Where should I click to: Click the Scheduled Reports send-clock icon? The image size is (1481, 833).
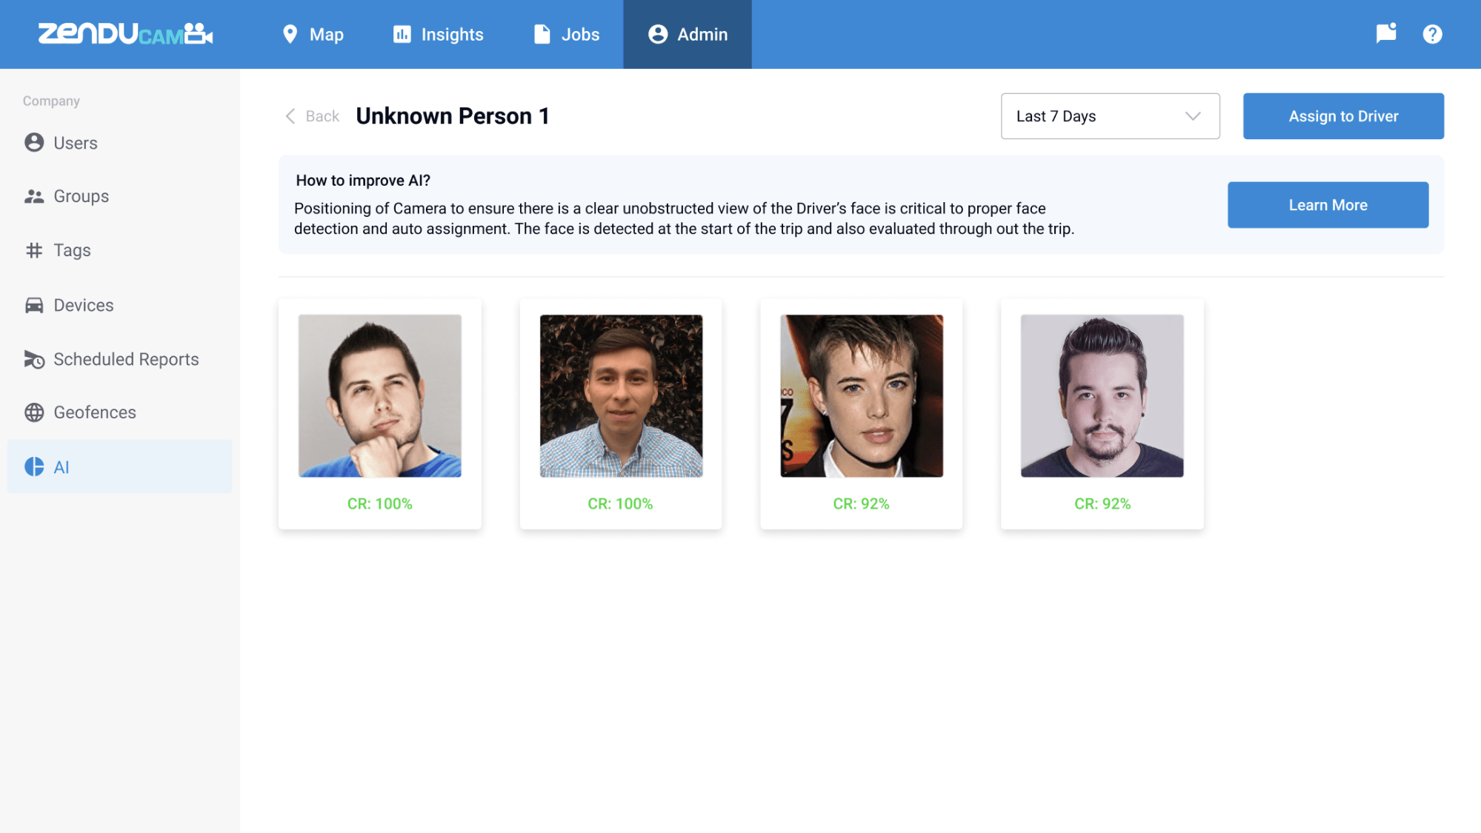click(34, 359)
